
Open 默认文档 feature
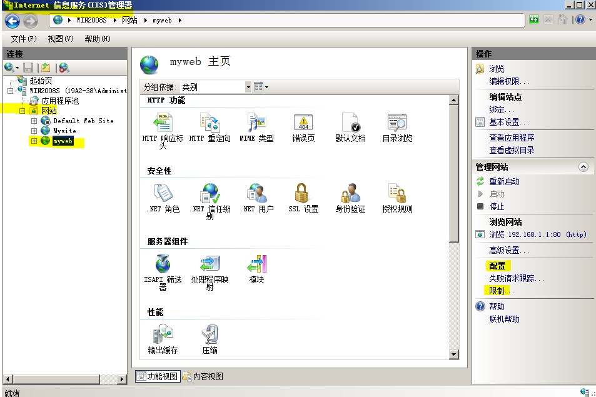350,128
